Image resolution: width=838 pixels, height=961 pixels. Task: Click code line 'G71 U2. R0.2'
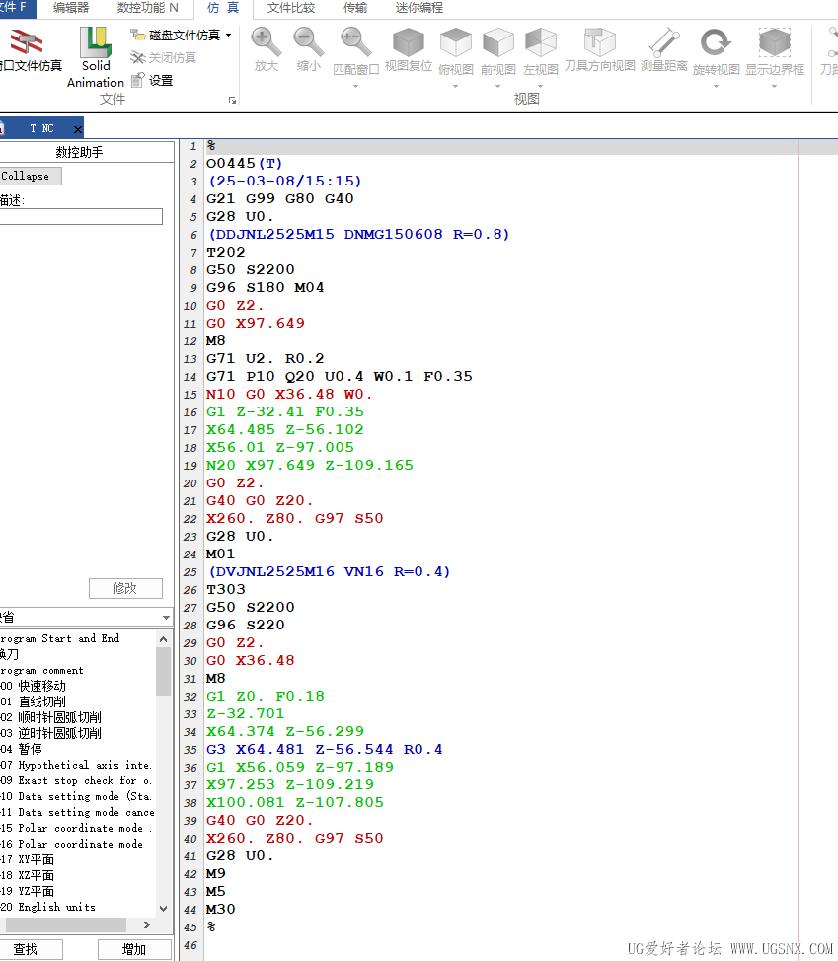(x=265, y=358)
